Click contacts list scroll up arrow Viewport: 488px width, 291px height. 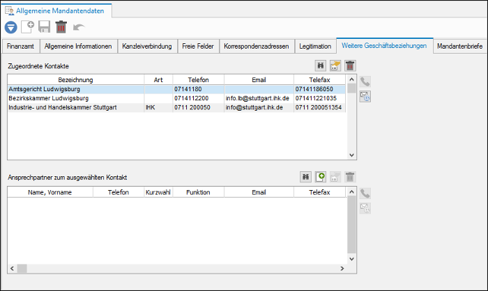pyautogui.click(x=351, y=79)
